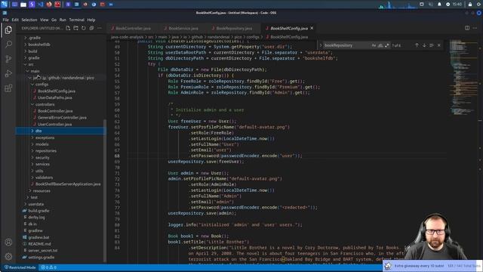Viewport: 483px width, 272px height.
Task: Expand the replace field toggle arrow
Action: click(x=320, y=45)
